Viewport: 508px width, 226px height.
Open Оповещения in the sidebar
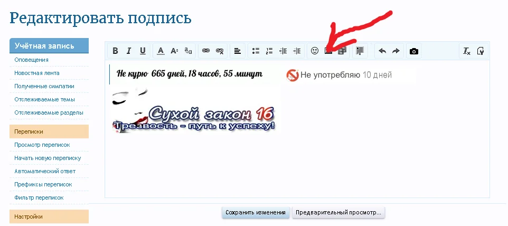tap(32, 60)
